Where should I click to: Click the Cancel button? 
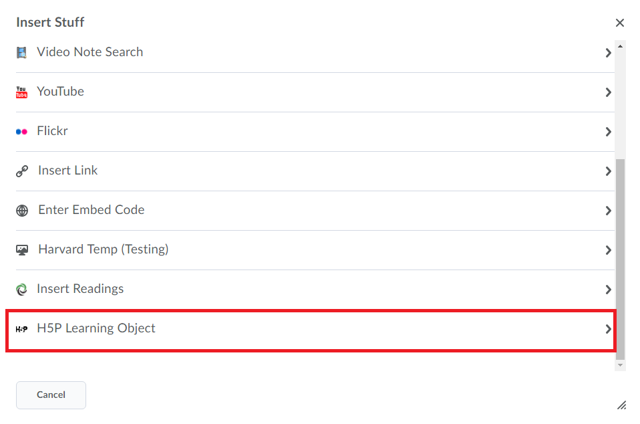pos(51,395)
